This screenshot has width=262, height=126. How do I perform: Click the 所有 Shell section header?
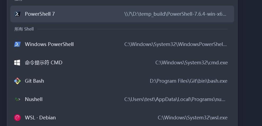coord(24,29)
